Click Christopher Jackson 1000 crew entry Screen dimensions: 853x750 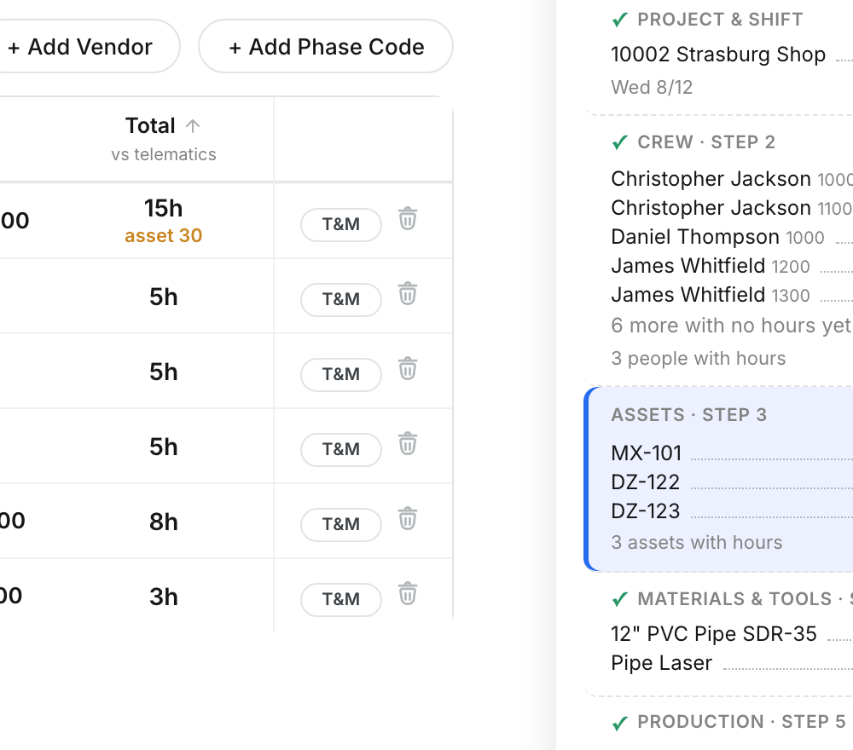coord(732,179)
